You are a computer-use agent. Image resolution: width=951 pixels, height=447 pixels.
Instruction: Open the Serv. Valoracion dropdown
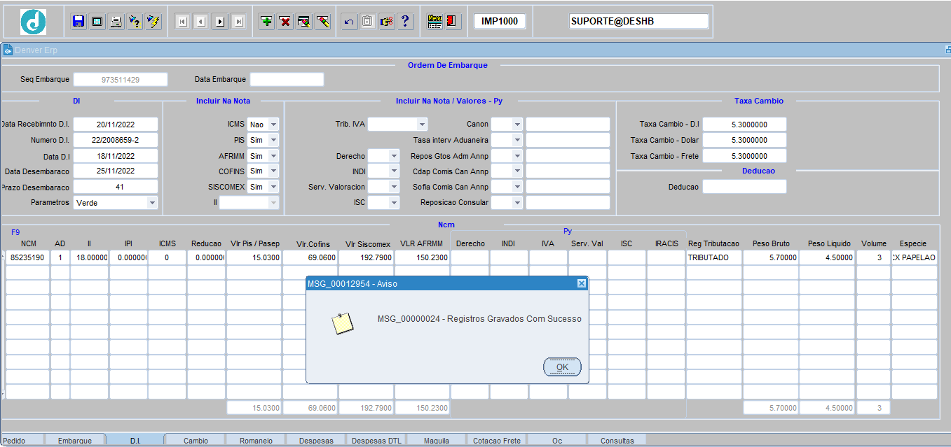pyautogui.click(x=394, y=187)
